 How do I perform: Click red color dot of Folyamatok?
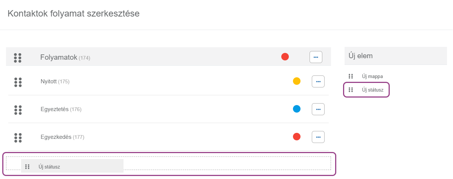(285, 57)
